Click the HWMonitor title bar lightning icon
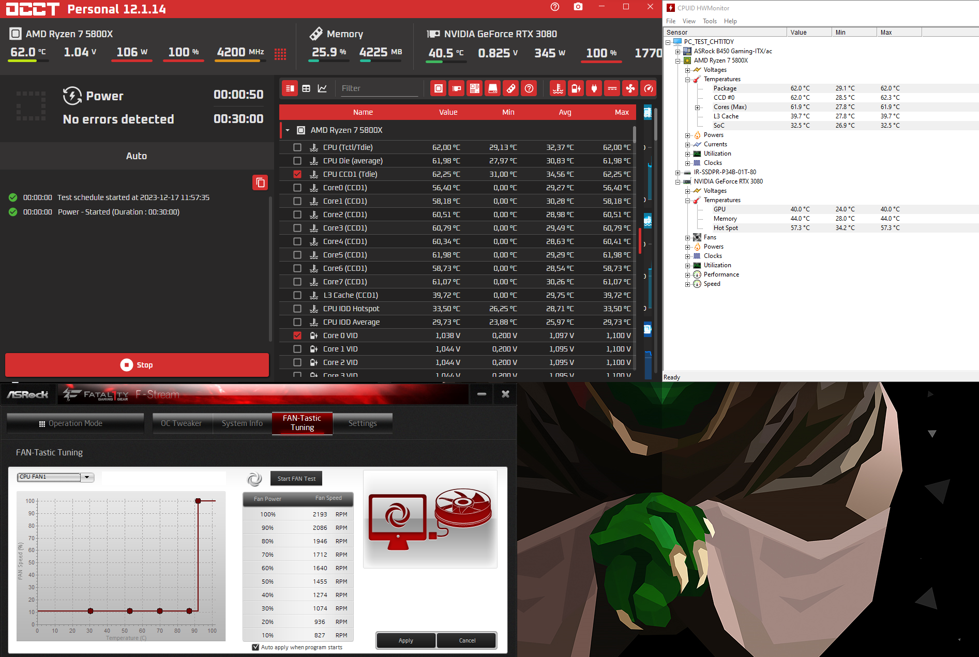 click(671, 8)
